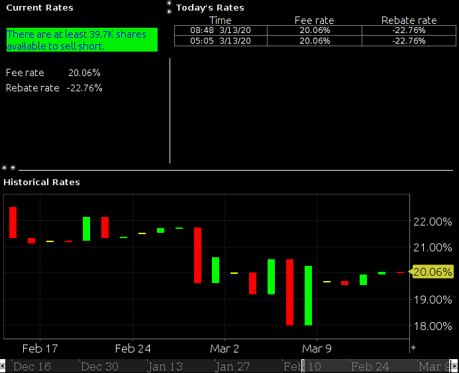The height and width of the screenshot is (373, 459).
Task: Click the rebate rate cell in the 05:05 row
Action: coord(409,40)
